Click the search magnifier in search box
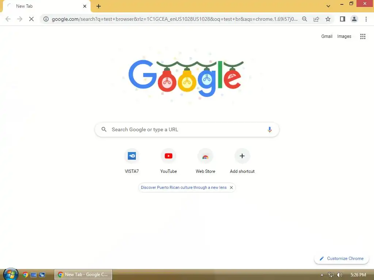 coord(104,129)
